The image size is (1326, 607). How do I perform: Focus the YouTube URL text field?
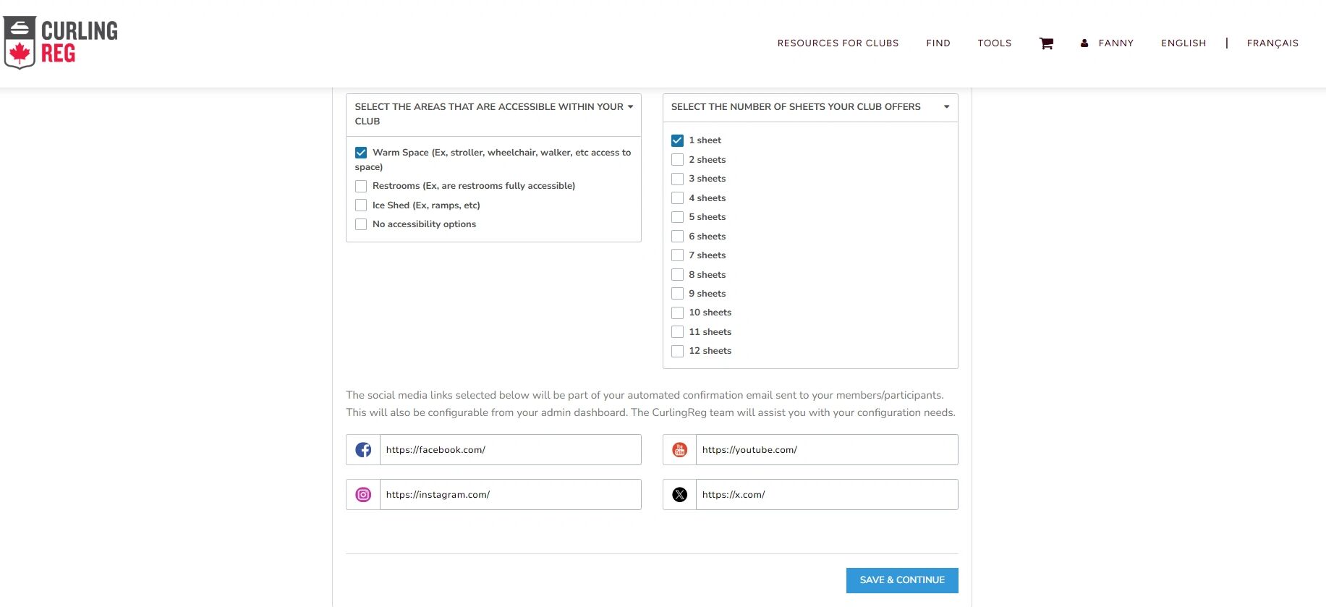pyautogui.click(x=826, y=450)
